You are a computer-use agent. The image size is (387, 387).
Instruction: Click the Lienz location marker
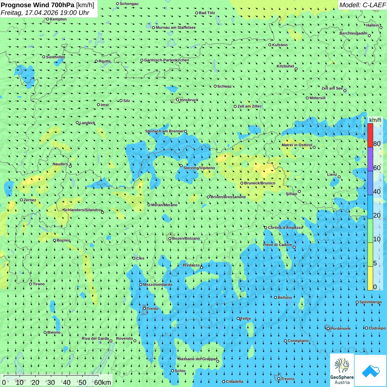pyautogui.click(x=339, y=177)
